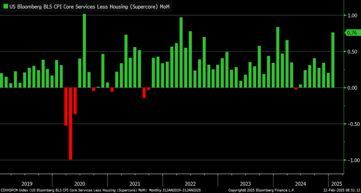Click the 2024 year axis label
Screen dimensions: 361x193
point(300,184)
